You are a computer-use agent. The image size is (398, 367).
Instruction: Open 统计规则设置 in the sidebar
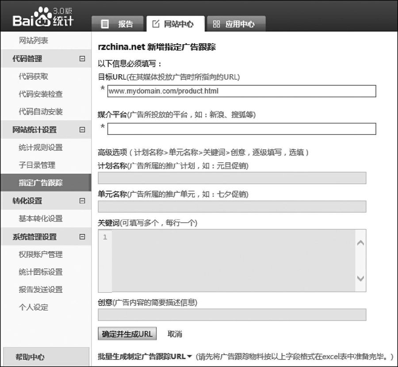[x=41, y=147]
